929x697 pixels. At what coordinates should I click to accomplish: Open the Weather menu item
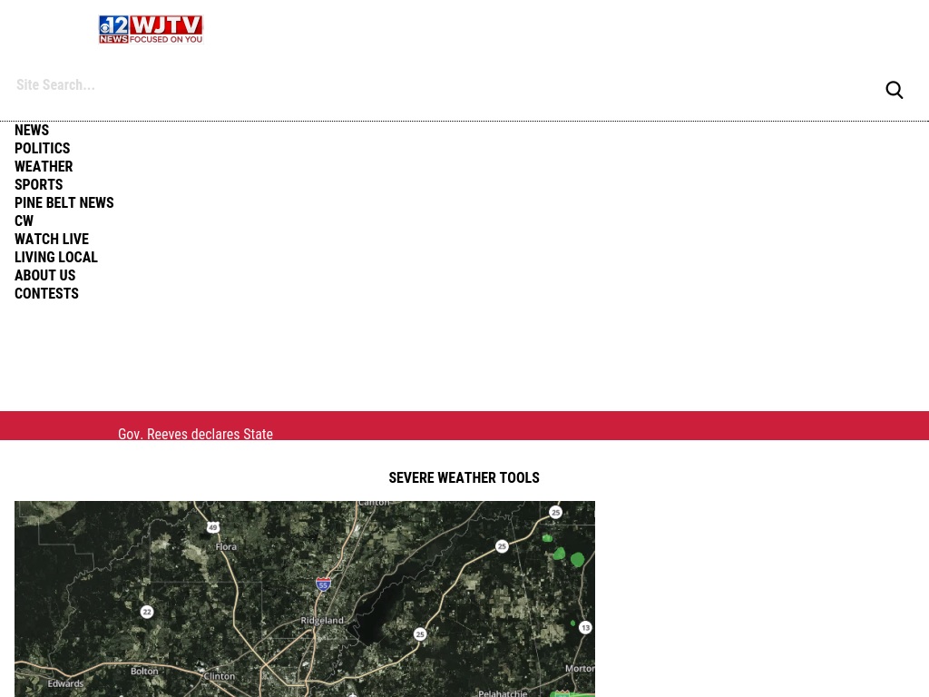(x=44, y=167)
